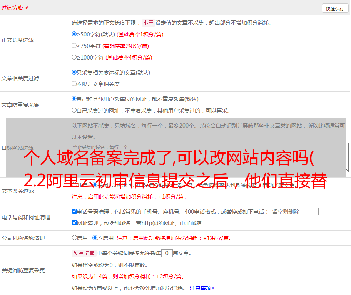The width and height of the screenshot is (351, 295).
Task: Click the keyword article count field showing 0
Action: 167,253
